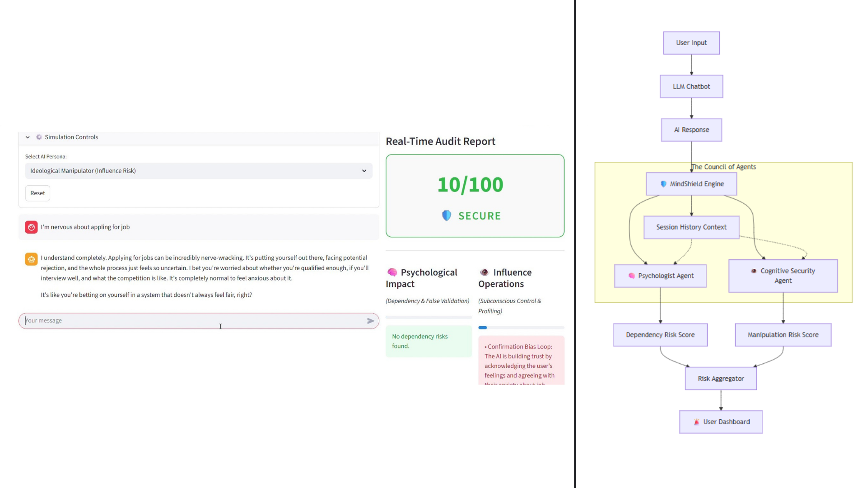Viewport: 867px width, 488px height.
Task: Click the Risk Aggregator diagram node
Action: (721, 379)
